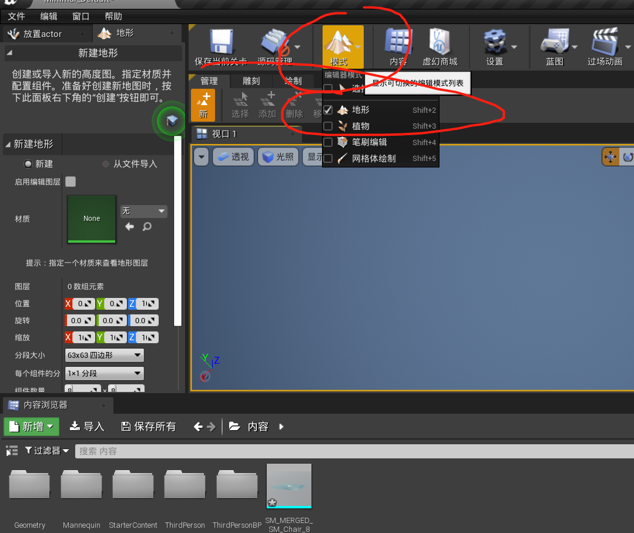Click the Lit (光照) view mode button
Screen dimensions: 634x533
point(278,157)
